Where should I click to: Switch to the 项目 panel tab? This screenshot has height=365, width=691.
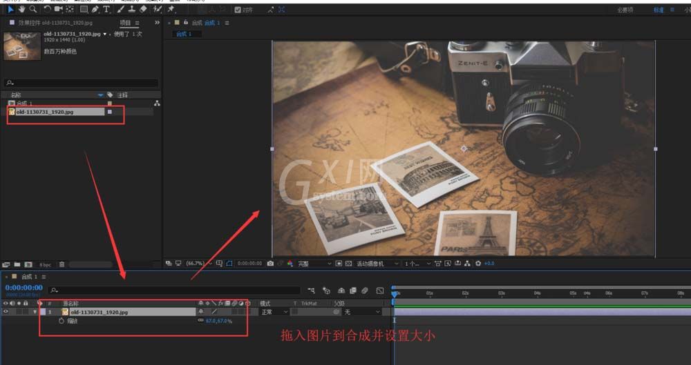(x=125, y=23)
